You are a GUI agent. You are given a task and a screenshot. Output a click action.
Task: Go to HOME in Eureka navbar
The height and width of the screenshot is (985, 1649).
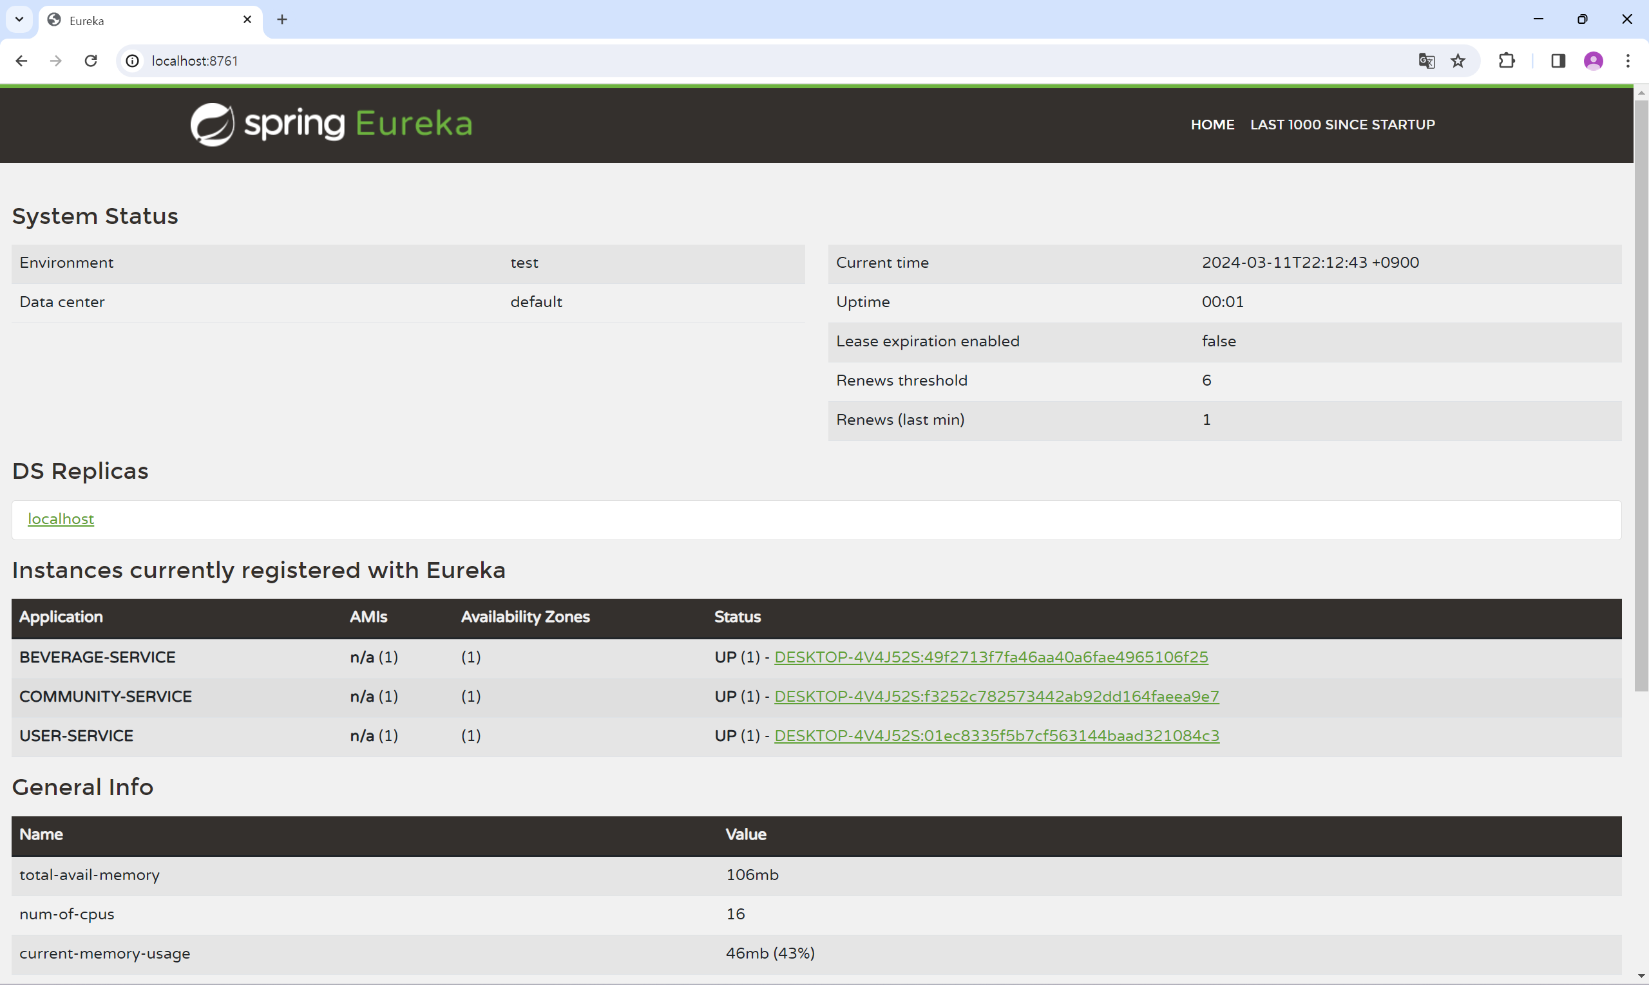coord(1212,125)
